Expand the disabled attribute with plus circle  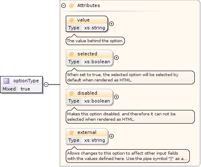117,97
